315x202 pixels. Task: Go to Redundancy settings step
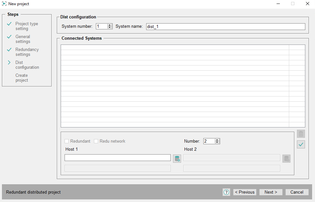tap(27, 52)
